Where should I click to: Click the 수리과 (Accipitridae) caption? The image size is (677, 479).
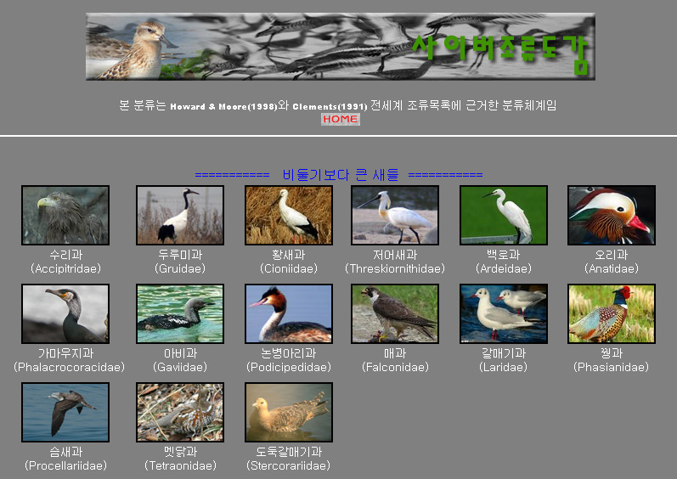pos(65,262)
